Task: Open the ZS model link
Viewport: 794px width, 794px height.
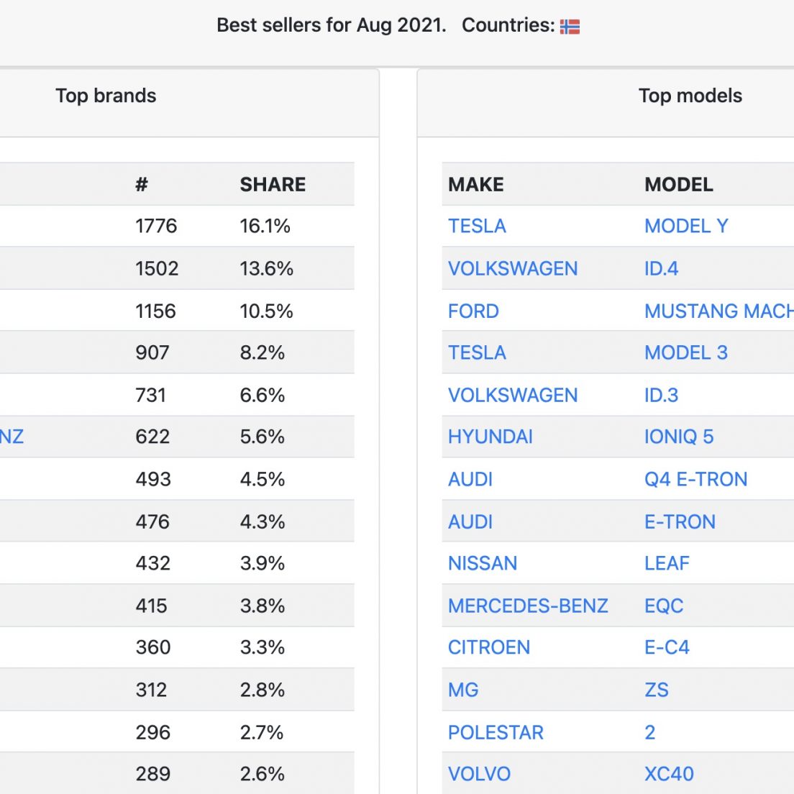Action: 657,690
